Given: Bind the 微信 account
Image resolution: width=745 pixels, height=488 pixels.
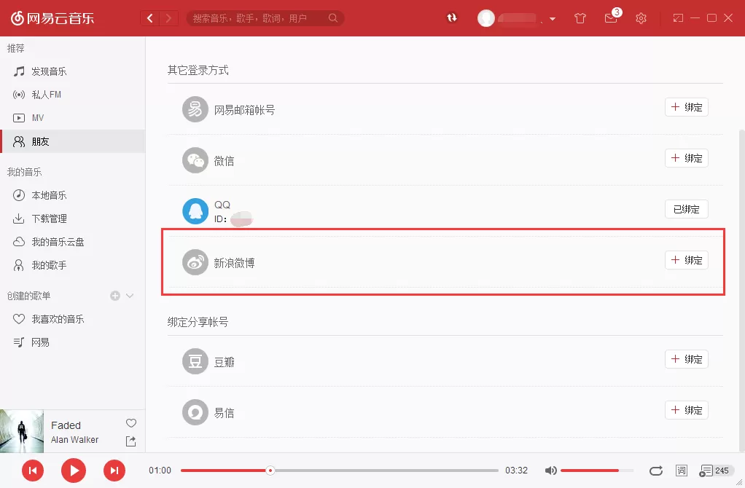Looking at the screenshot, I should (687, 158).
